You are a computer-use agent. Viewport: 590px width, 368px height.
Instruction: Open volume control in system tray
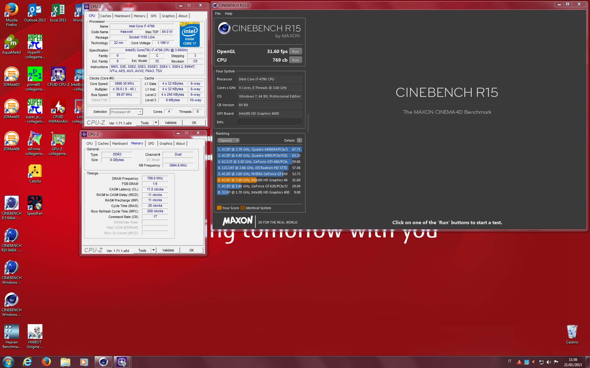[x=549, y=362]
